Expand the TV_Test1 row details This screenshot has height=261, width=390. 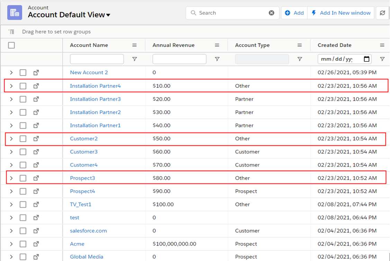pyautogui.click(x=11, y=204)
